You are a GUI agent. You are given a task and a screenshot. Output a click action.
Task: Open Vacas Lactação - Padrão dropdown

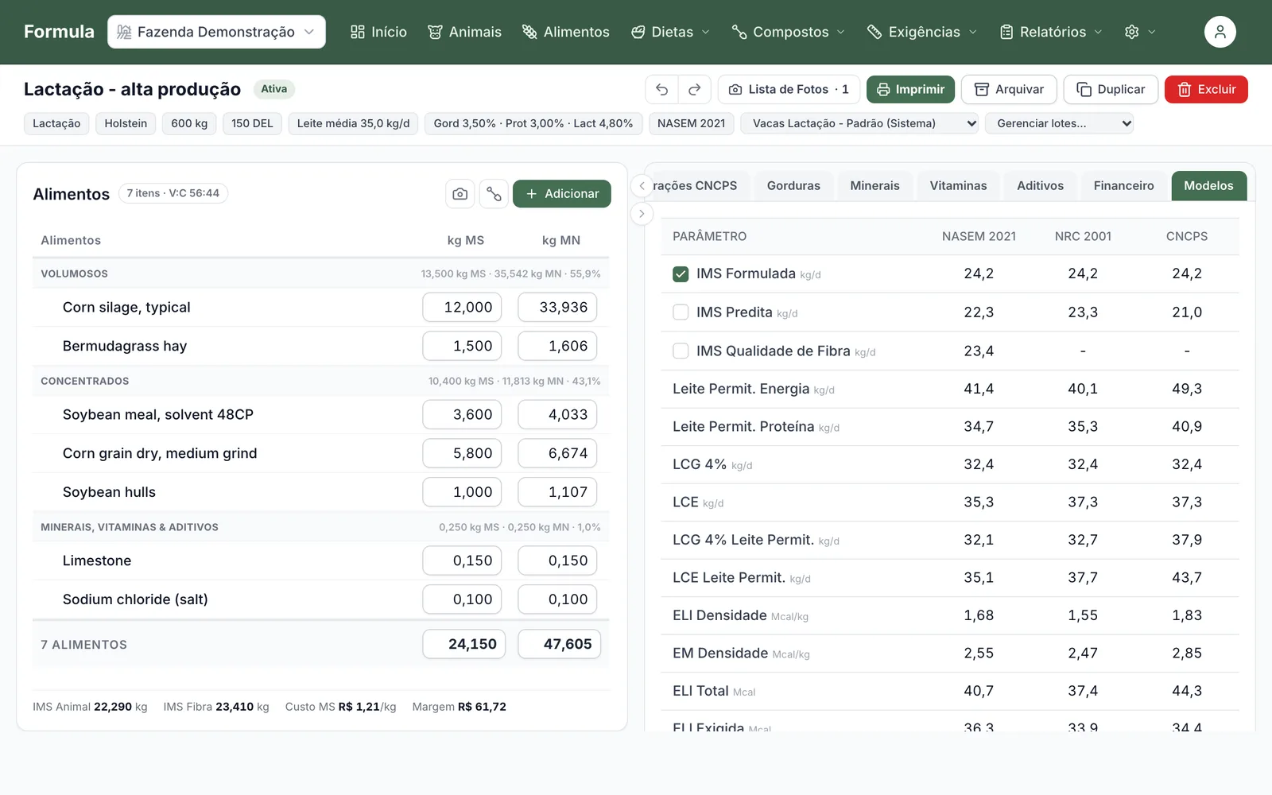tap(859, 123)
